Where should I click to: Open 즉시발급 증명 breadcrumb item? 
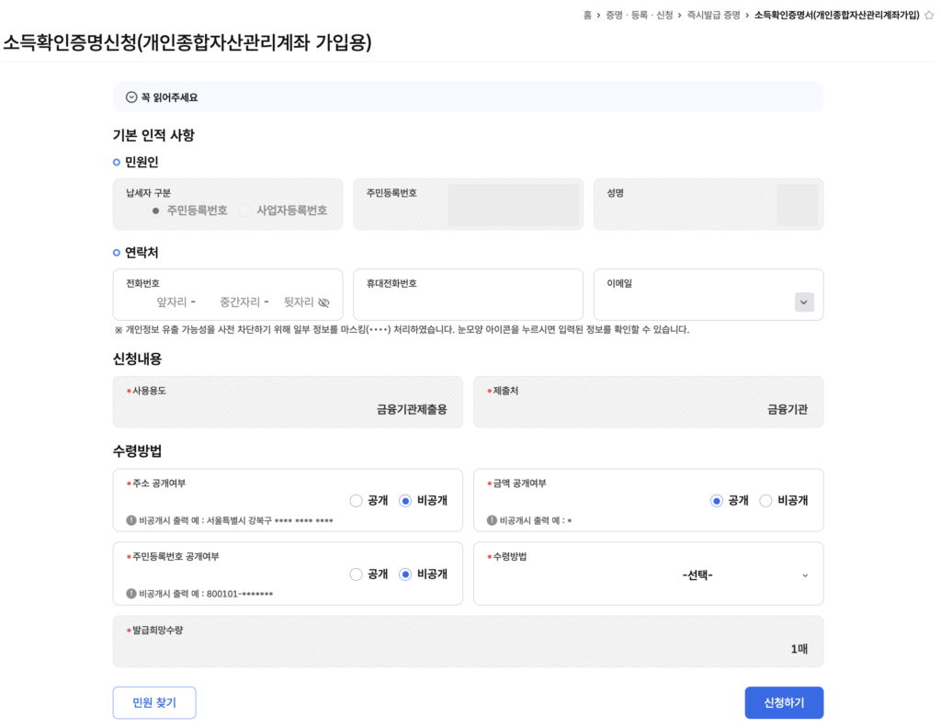[713, 16]
